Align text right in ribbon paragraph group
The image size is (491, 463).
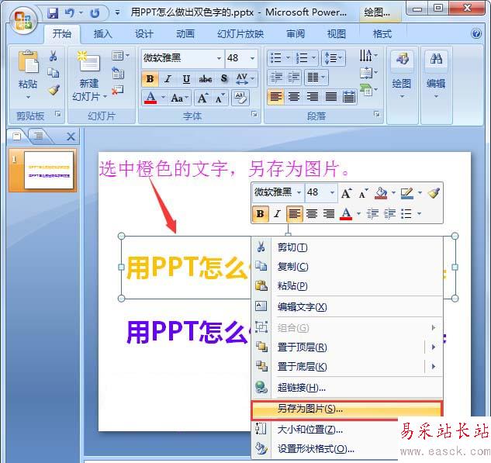click(312, 96)
